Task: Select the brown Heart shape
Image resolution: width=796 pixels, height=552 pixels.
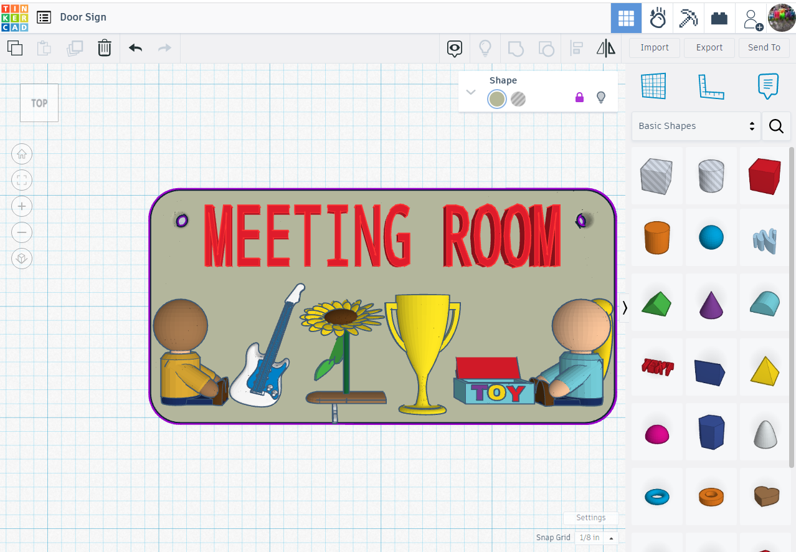Action: (x=765, y=497)
